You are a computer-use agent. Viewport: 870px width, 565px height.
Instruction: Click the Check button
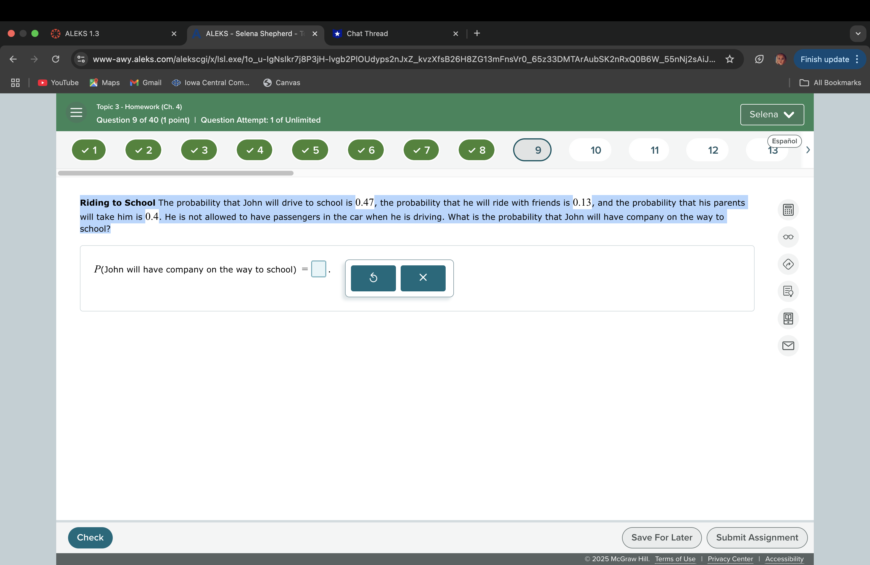[90, 537]
